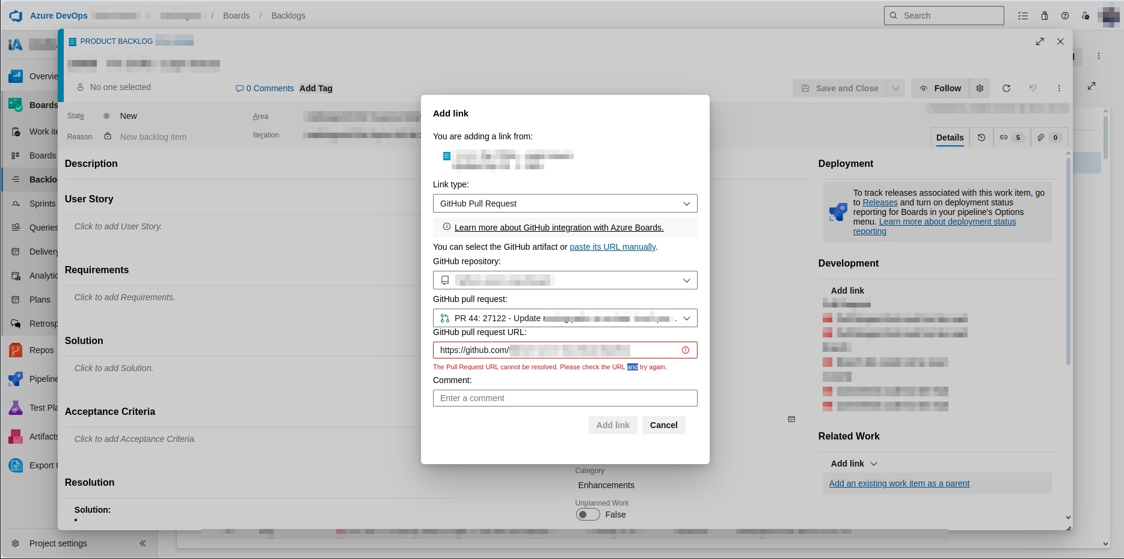Screen dimensions: 1124x559
Task: Open the Queries icon in sidebar
Action: coord(16,228)
